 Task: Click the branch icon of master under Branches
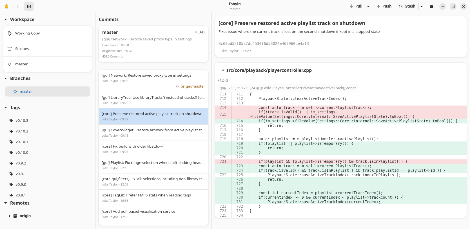pyautogui.click(x=15, y=91)
